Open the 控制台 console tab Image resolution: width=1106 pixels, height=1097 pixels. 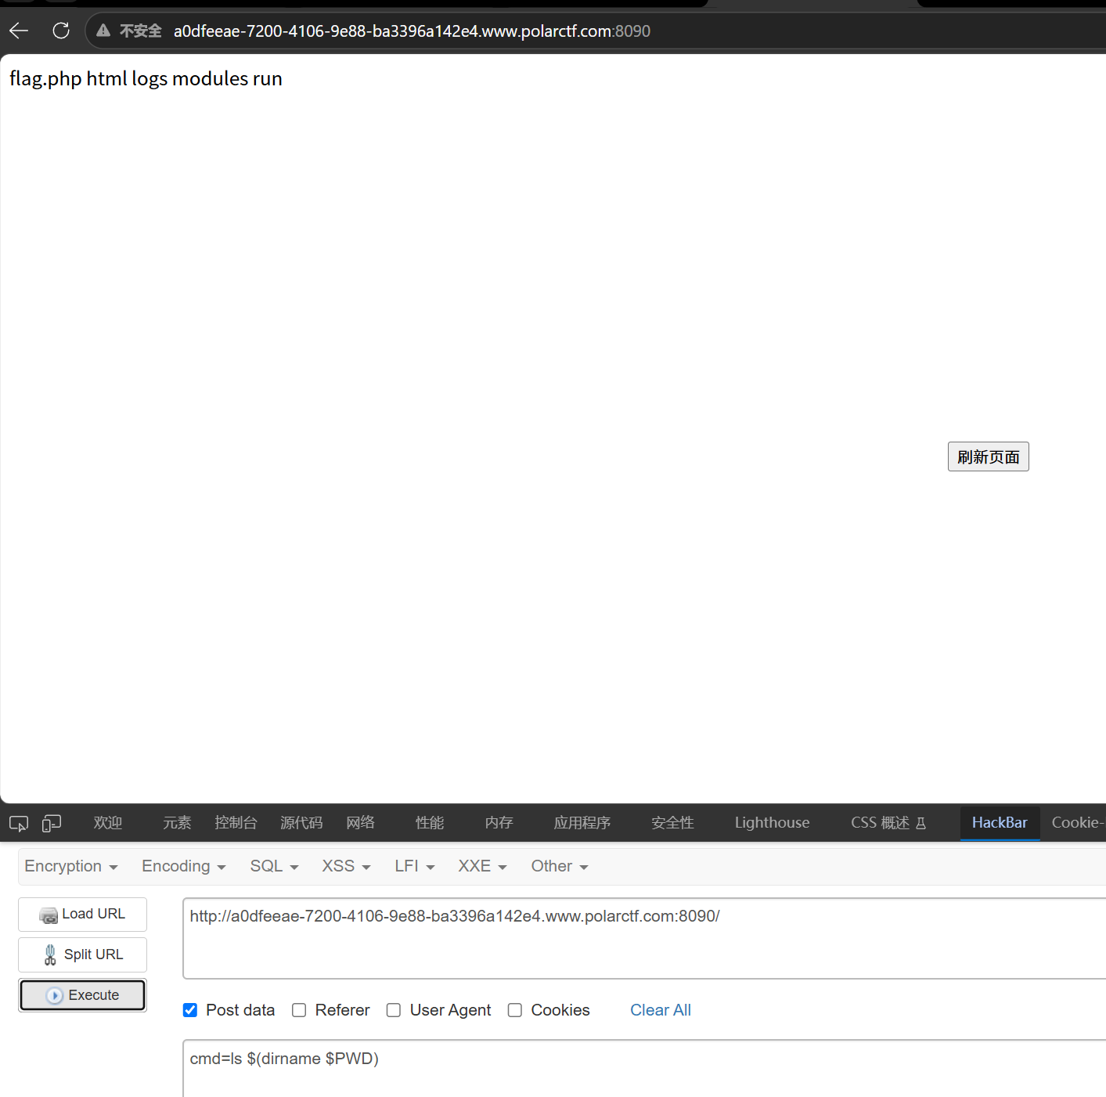coord(236,823)
